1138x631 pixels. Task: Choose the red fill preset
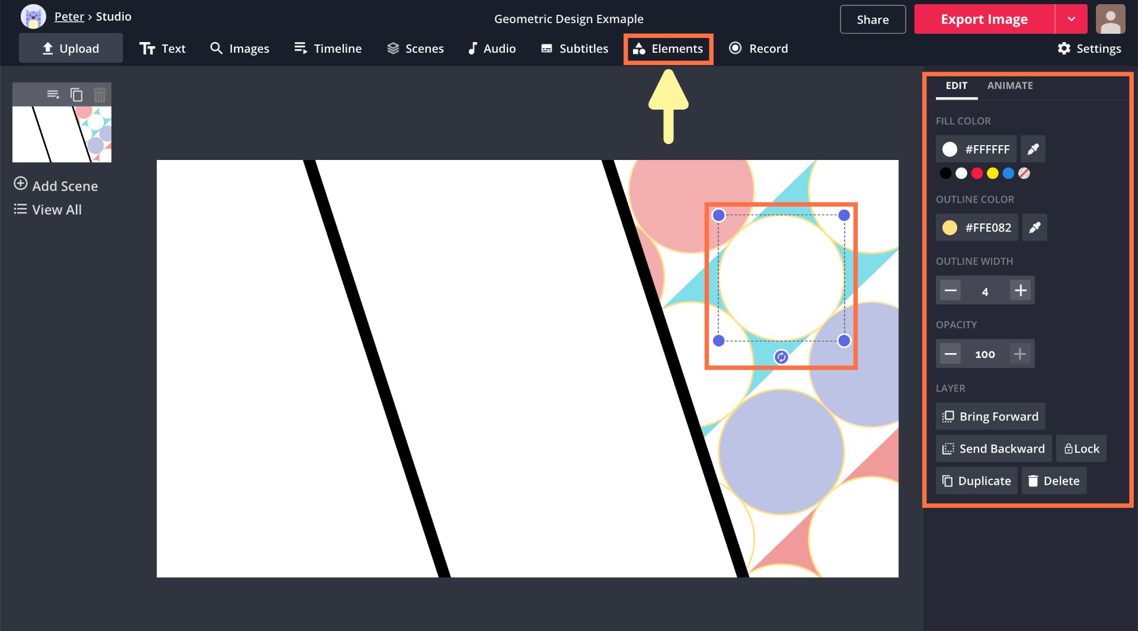[x=977, y=174]
